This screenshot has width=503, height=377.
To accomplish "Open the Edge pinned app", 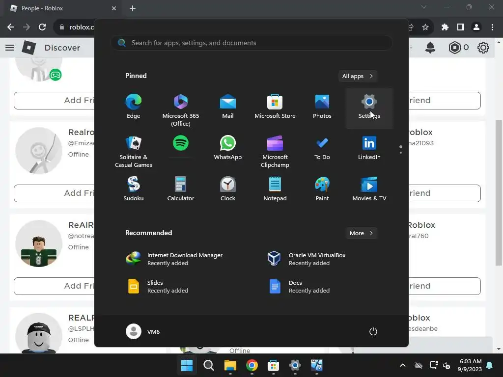I will click(134, 108).
